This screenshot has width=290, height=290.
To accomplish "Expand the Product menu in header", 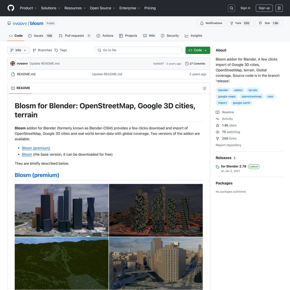I will coord(28,8).
